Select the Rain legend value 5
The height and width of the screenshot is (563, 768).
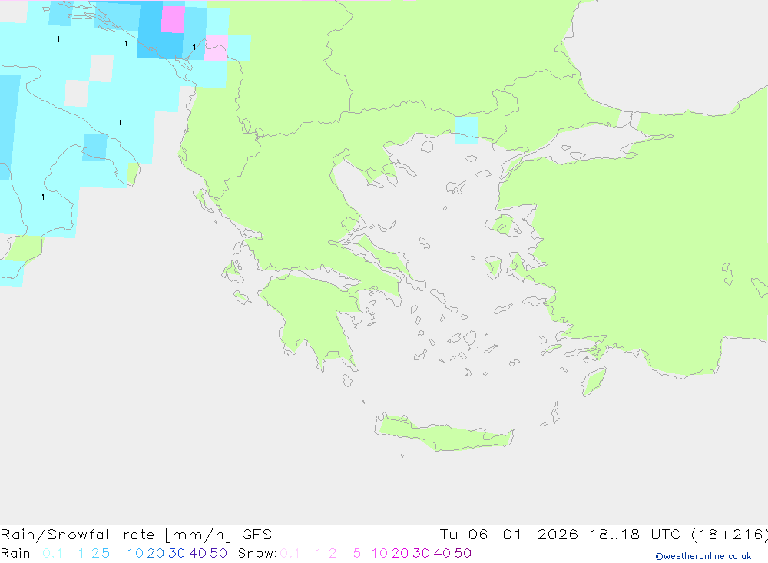click(x=105, y=553)
